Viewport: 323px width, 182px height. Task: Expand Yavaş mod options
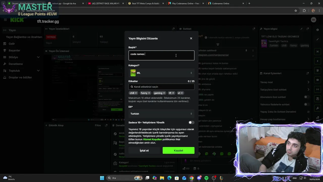pyautogui.click(x=308, y=82)
